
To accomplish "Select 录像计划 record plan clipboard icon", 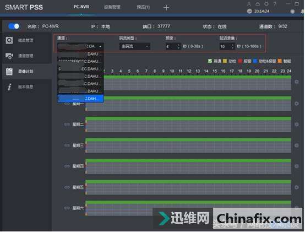I will 9,72.
